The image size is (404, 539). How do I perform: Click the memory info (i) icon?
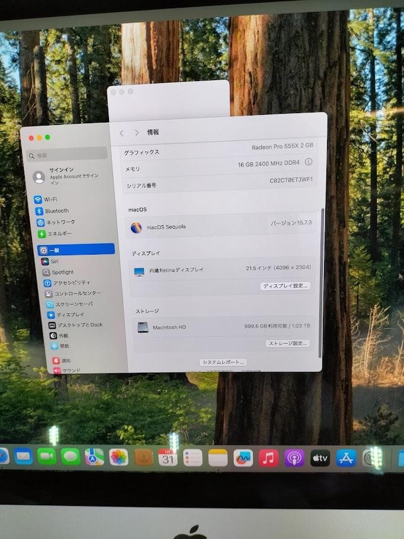[309, 162]
